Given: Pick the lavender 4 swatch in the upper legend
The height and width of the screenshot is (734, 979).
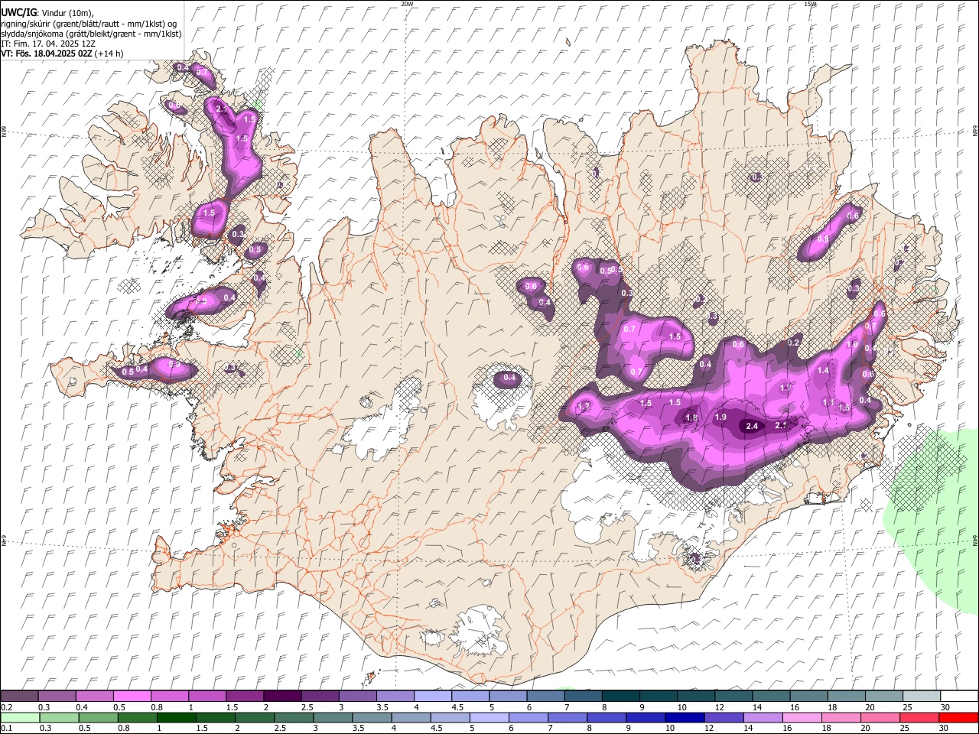Looking at the screenshot, I should 432,696.
